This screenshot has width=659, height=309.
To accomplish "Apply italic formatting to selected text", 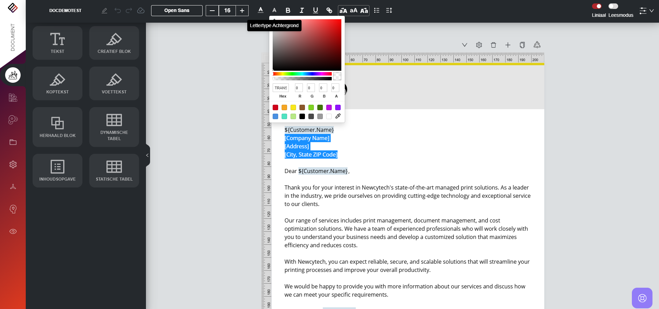I will [x=302, y=10].
